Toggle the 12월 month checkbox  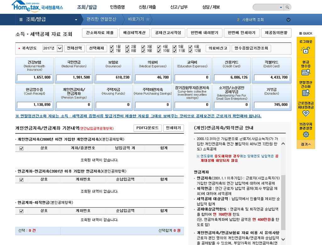pyautogui.click(x=190, y=50)
